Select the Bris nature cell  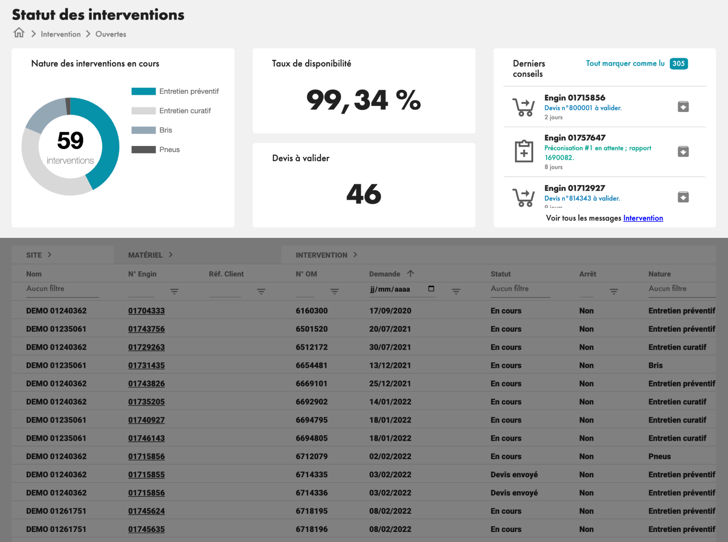[655, 365]
